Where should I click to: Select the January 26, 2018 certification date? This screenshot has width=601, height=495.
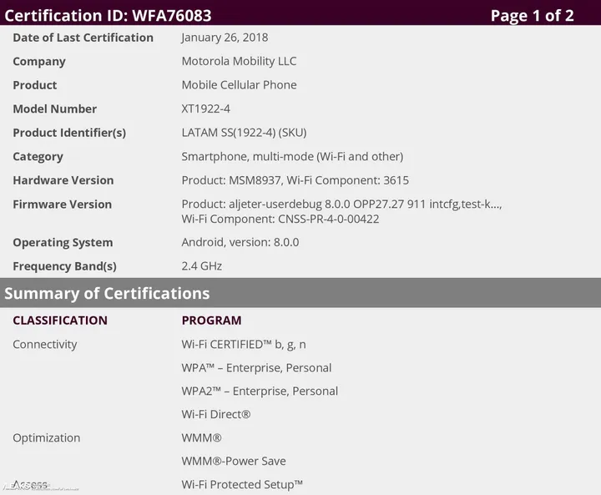click(x=225, y=38)
